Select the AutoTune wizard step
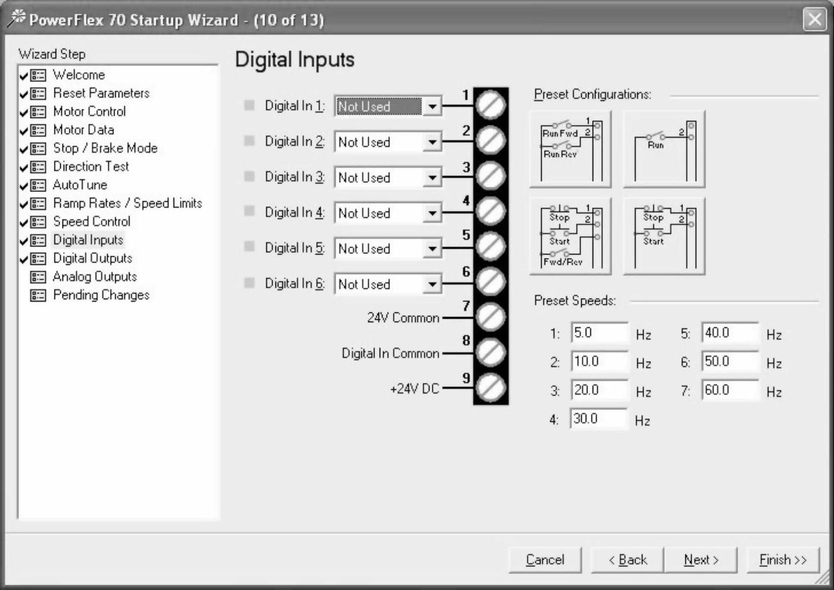 click(80, 185)
